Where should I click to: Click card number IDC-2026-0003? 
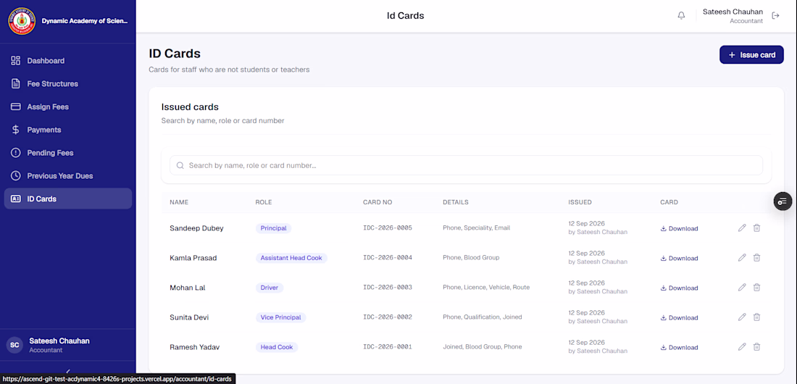click(x=388, y=288)
